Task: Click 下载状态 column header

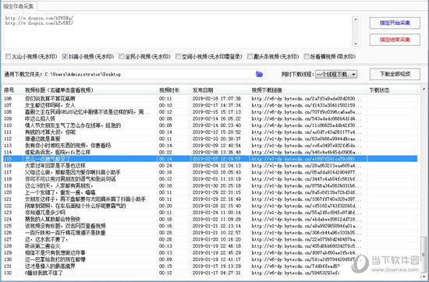Action: tap(392, 90)
